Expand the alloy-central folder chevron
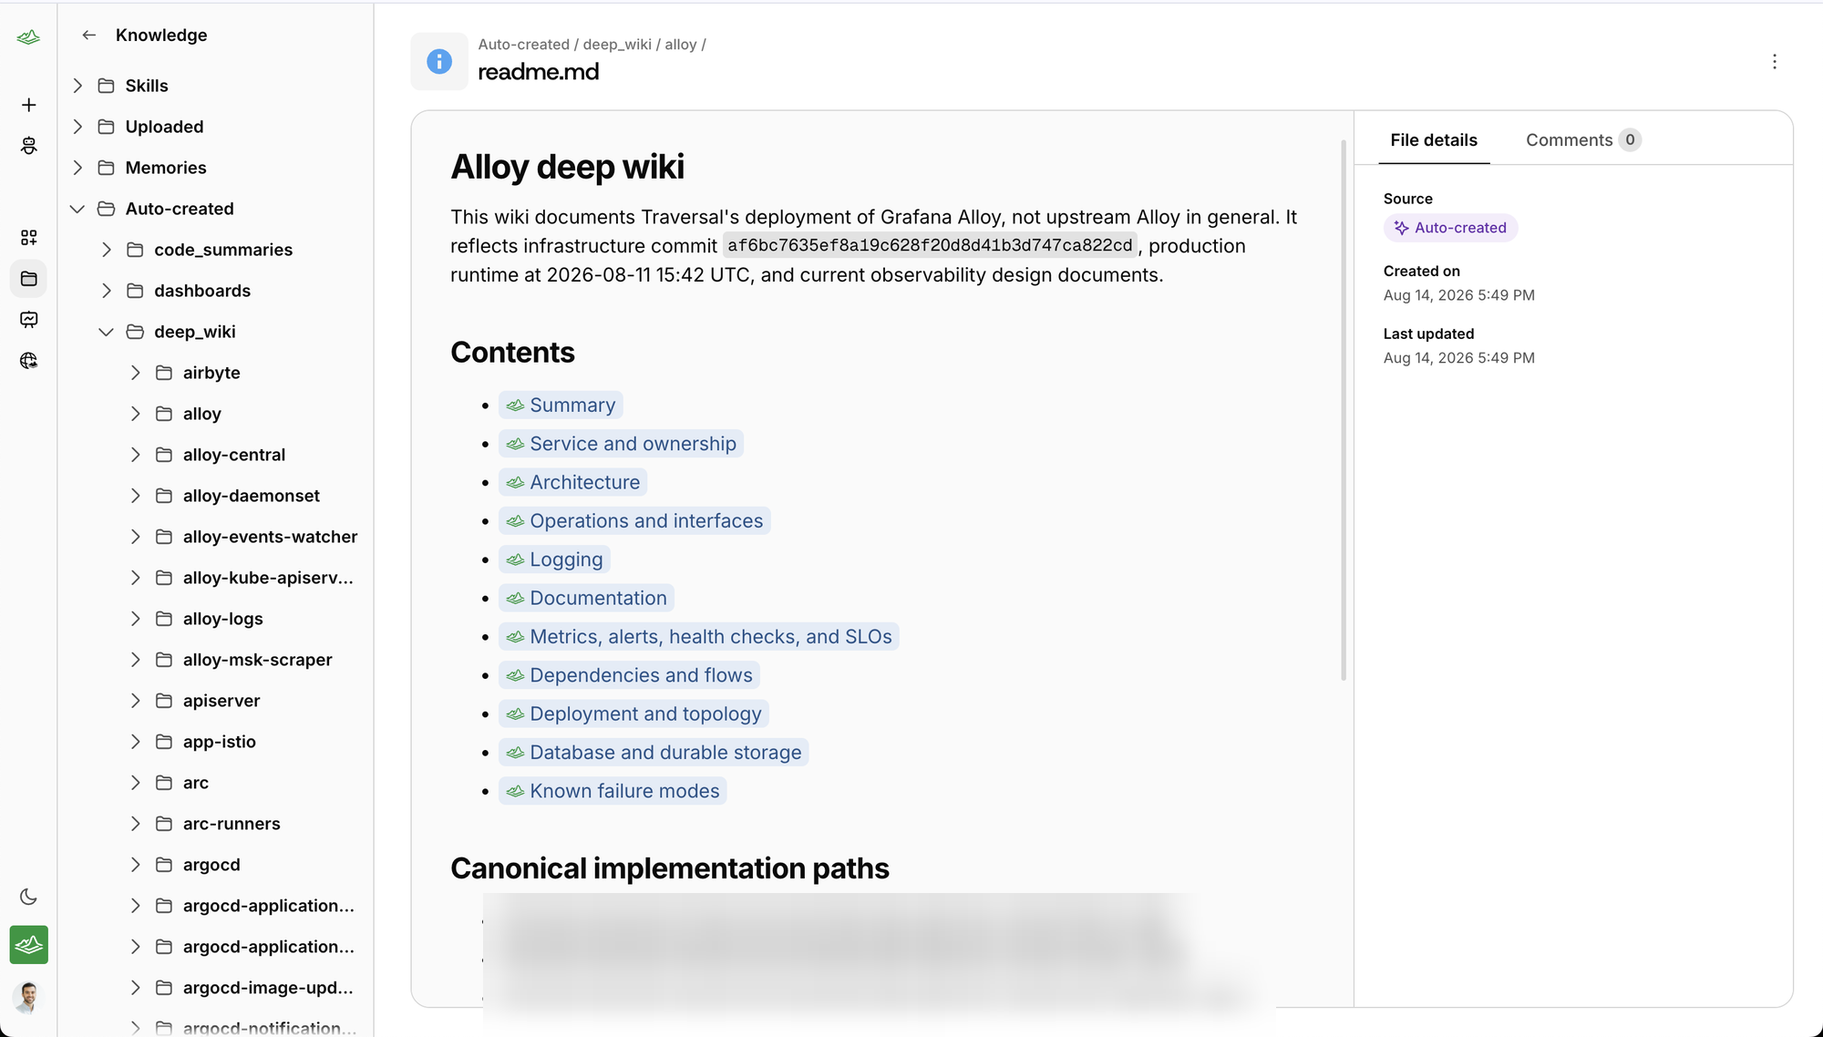Screen dimensions: 1823x1037 click(x=136, y=455)
